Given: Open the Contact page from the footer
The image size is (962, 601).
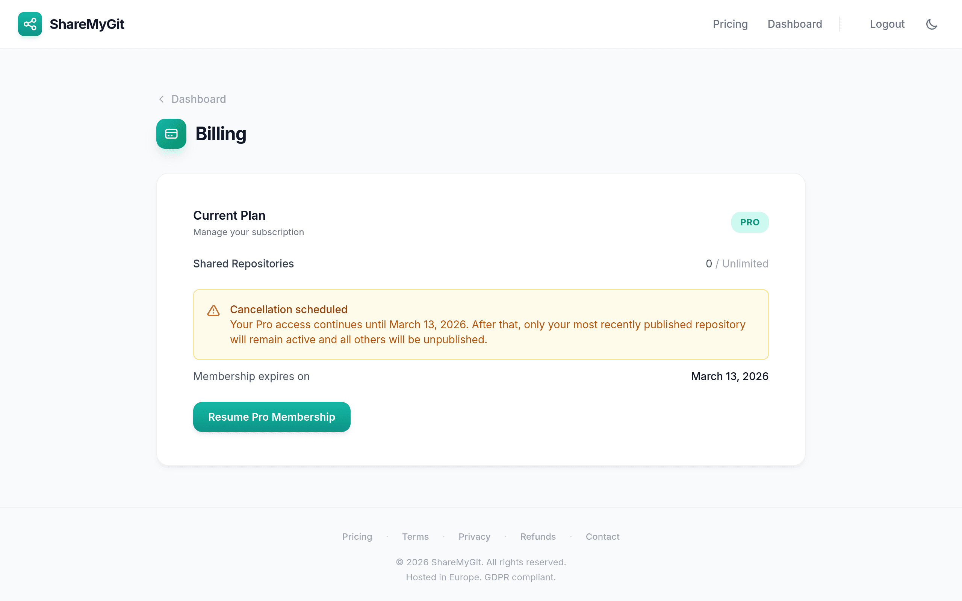Looking at the screenshot, I should pos(602,537).
